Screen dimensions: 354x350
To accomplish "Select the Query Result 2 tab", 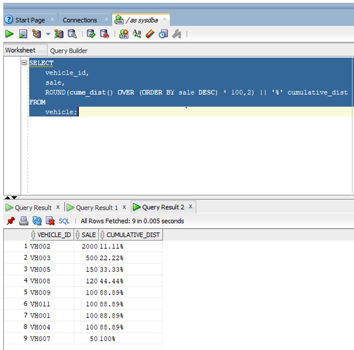I will (x=163, y=207).
